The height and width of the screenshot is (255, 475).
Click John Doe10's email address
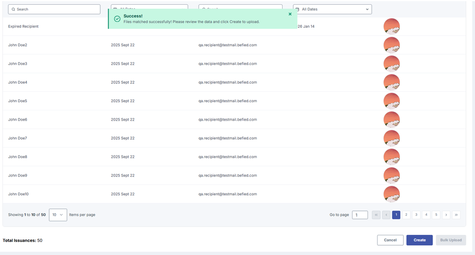coord(228,194)
